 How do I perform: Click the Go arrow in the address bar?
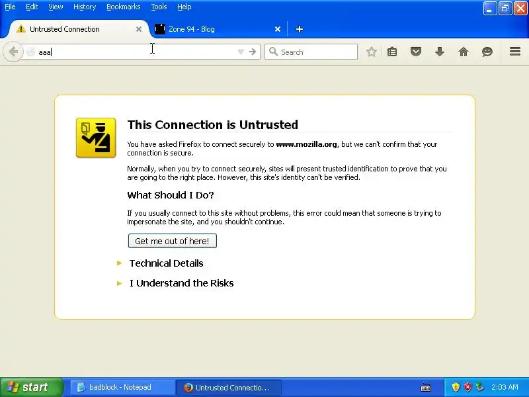tap(253, 52)
